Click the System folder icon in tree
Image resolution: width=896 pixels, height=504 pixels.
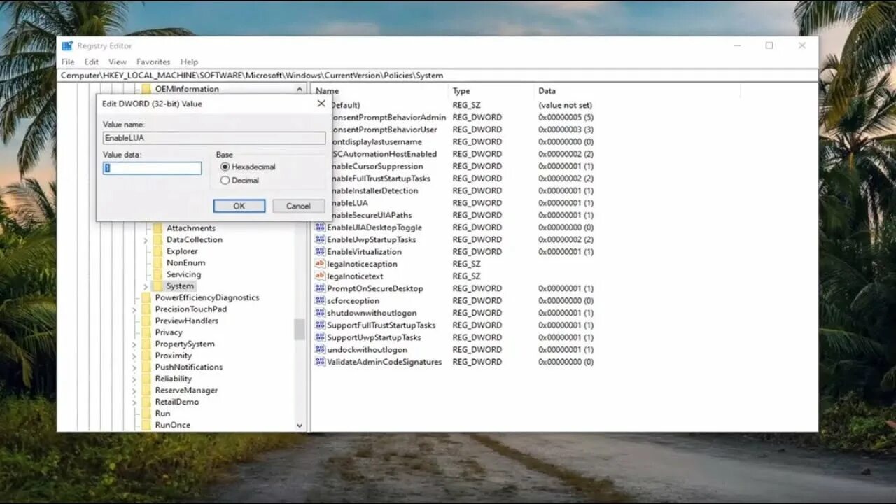(x=157, y=286)
